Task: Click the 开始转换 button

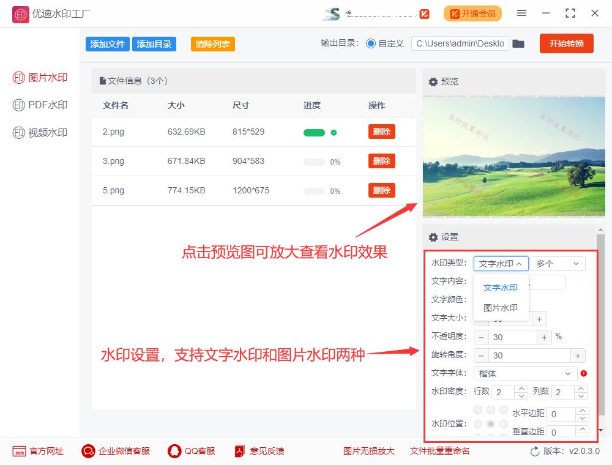Action: click(x=566, y=43)
